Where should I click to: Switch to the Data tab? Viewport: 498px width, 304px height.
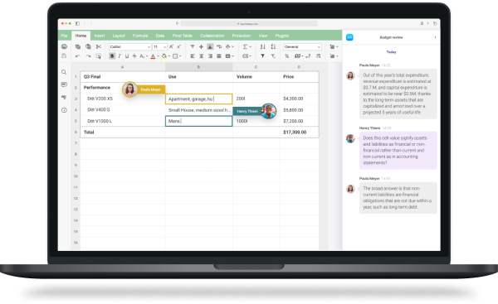point(160,36)
